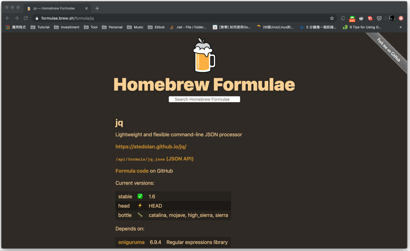Go forward with the forward arrow
Viewport: 410px width, 251px height.
pos(17,18)
